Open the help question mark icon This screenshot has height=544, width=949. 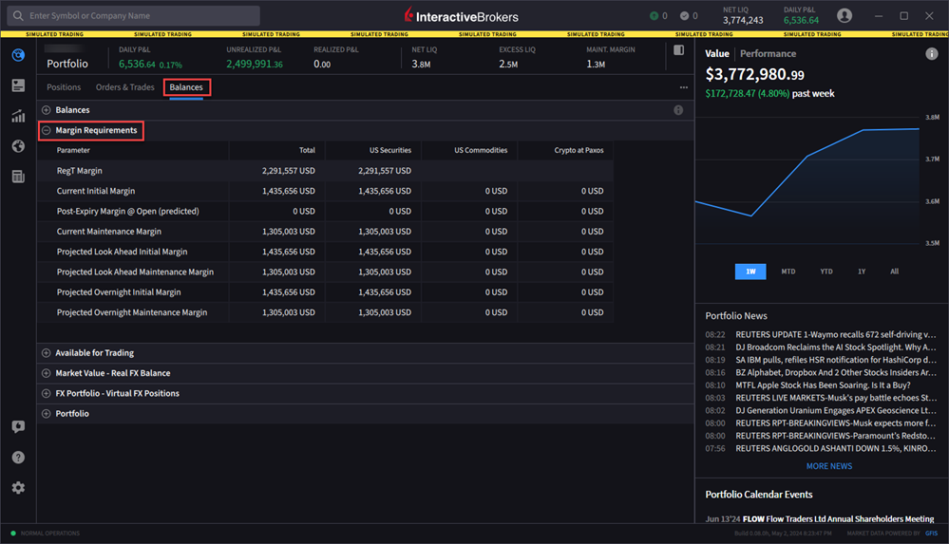[x=18, y=457]
